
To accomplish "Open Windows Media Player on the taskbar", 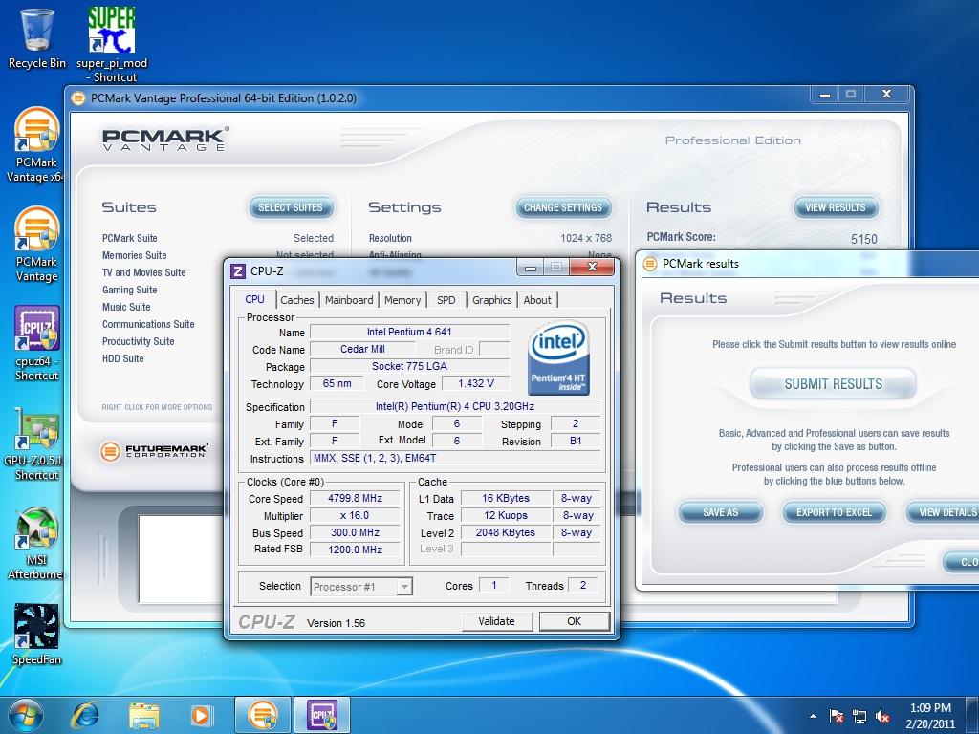I will click(x=201, y=715).
